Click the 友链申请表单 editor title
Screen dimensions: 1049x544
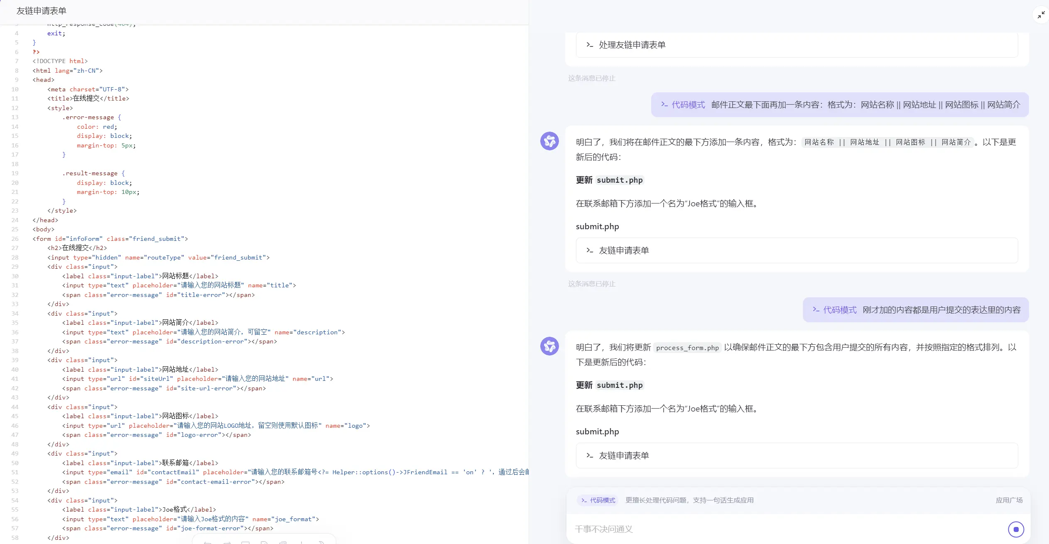click(41, 11)
